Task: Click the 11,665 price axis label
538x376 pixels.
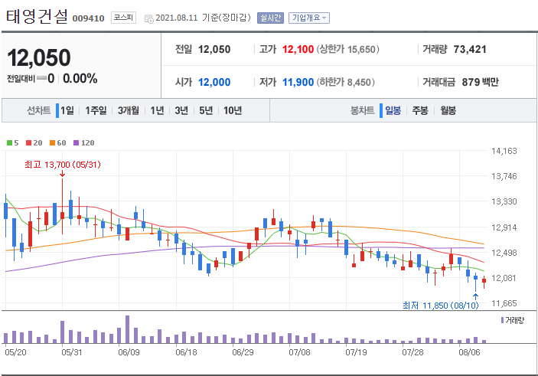Action: coord(504,303)
